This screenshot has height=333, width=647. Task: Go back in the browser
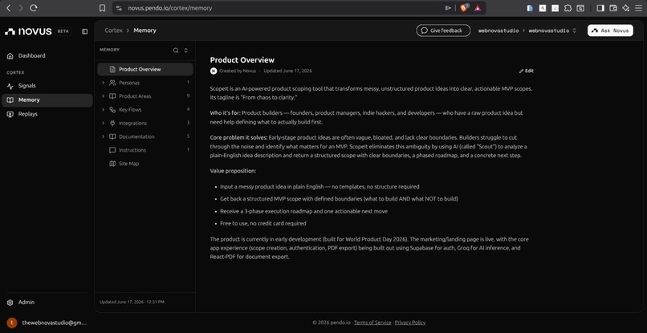[x=8, y=8]
